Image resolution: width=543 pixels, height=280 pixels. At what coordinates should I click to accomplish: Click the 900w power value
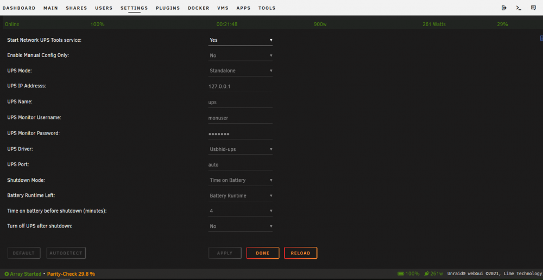pos(320,24)
